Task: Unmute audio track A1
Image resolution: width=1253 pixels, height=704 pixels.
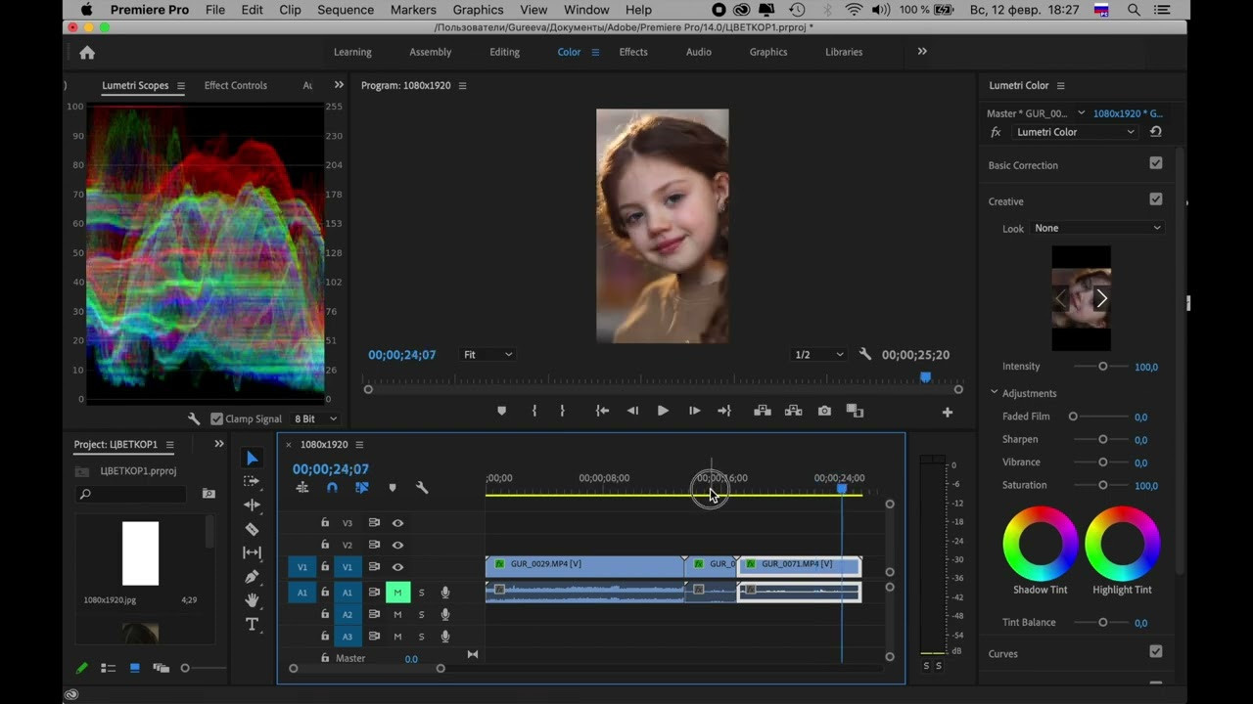Action: pyautogui.click(x=397, y=593)
